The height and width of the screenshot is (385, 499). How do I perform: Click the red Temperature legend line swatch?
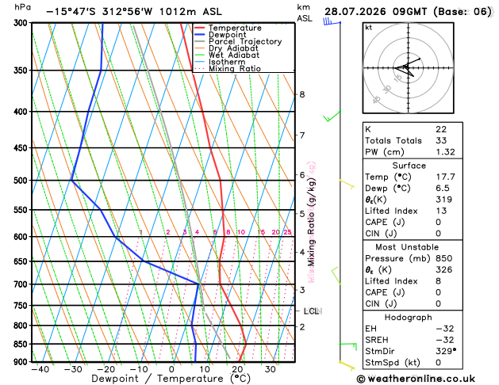coord(200,28)
